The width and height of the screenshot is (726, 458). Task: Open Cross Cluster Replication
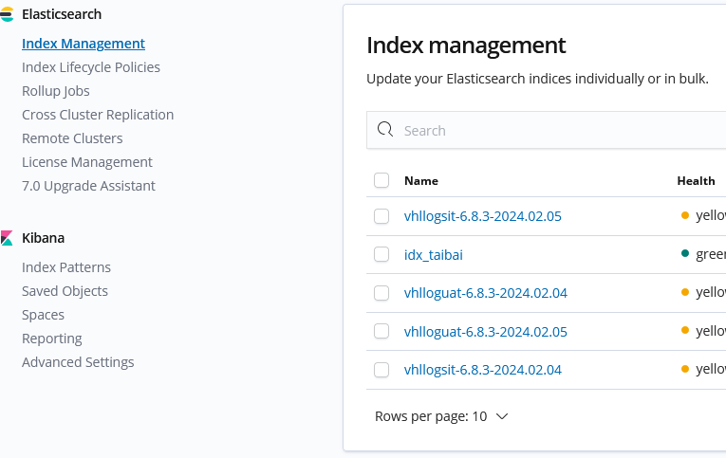tap(98, 115)
